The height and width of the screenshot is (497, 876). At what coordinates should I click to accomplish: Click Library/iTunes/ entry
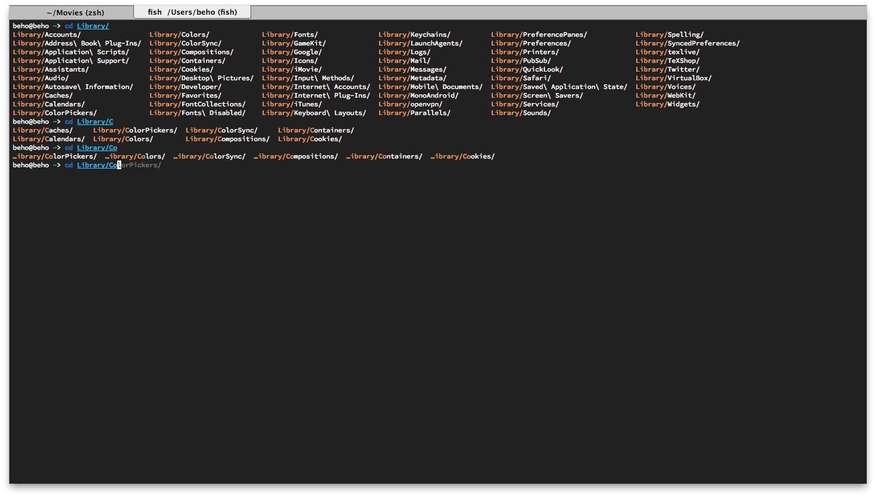click(x=292, y=104)
